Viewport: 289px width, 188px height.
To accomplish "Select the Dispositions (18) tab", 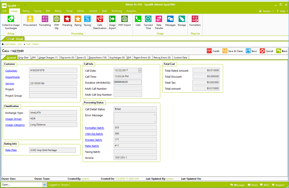I will point(98,57).
